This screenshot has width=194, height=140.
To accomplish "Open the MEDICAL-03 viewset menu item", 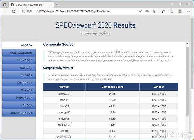I will click(x=19, y=98).
